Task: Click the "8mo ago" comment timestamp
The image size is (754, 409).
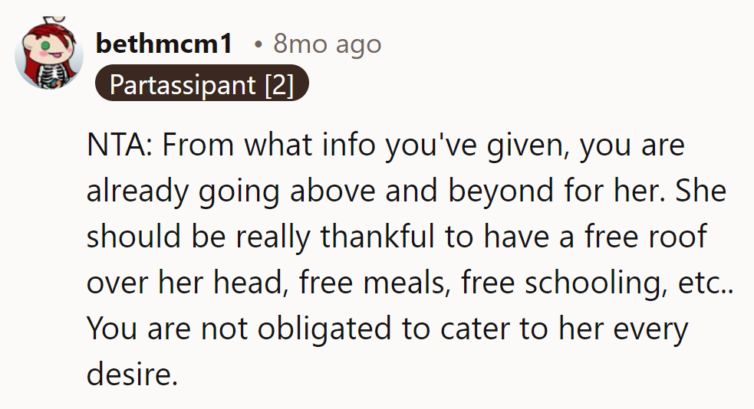Action: 328,44
